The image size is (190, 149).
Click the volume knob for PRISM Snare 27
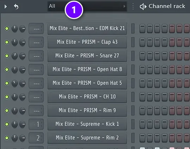coord(23,56)
